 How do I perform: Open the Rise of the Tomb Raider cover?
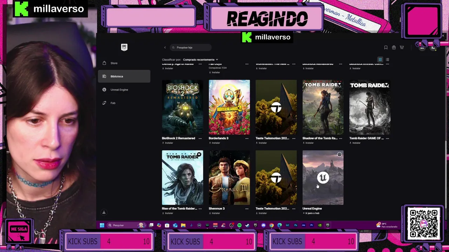182,178
